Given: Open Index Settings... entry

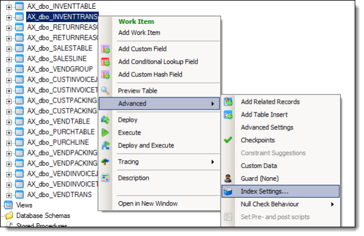Looking at the screenshot, I should tap(281, 191).
